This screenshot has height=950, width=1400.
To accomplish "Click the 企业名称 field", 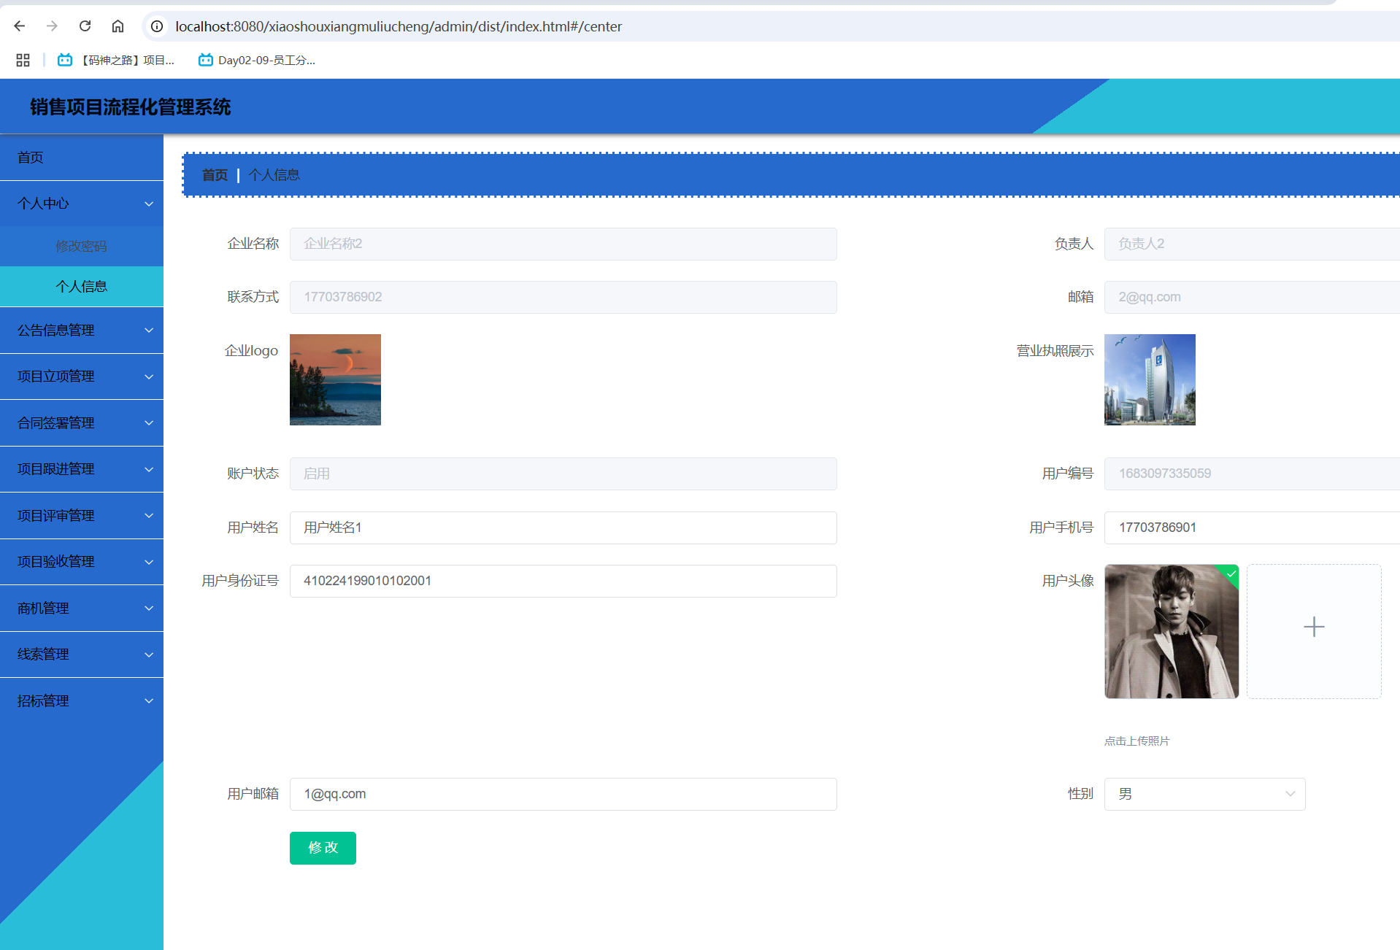I will (564, 244).
